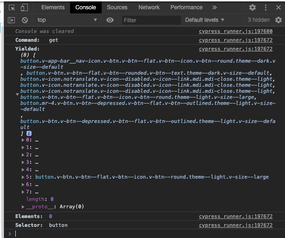
Task: Create a live expression with the eye icon
Action: [x=110, y=20]
